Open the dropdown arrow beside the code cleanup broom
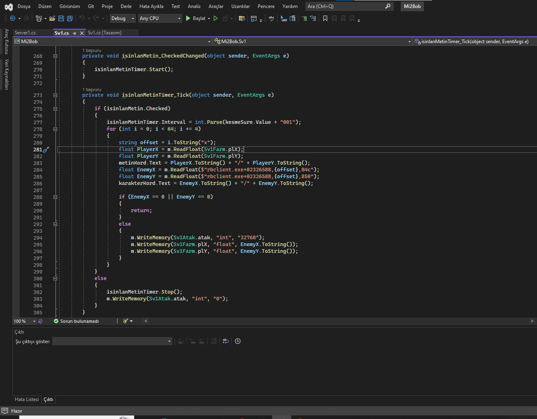 tap(131, 321)
